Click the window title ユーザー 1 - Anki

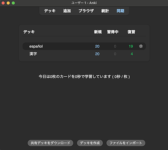pos(84,3)
